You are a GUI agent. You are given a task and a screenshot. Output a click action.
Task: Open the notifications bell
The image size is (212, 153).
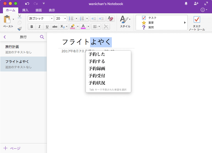coord(186,4)
